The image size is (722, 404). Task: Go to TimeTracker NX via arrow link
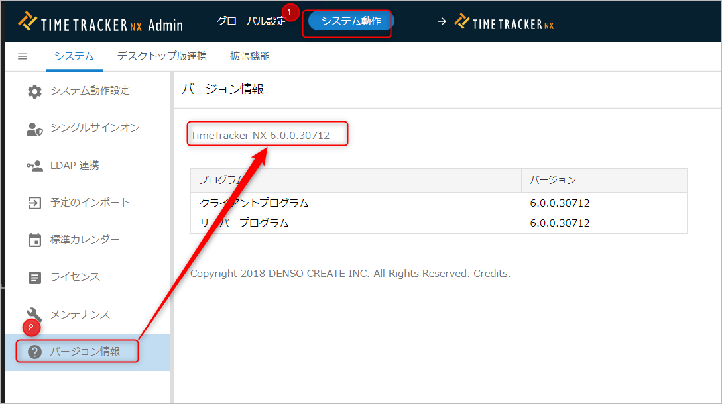(496, 23)
